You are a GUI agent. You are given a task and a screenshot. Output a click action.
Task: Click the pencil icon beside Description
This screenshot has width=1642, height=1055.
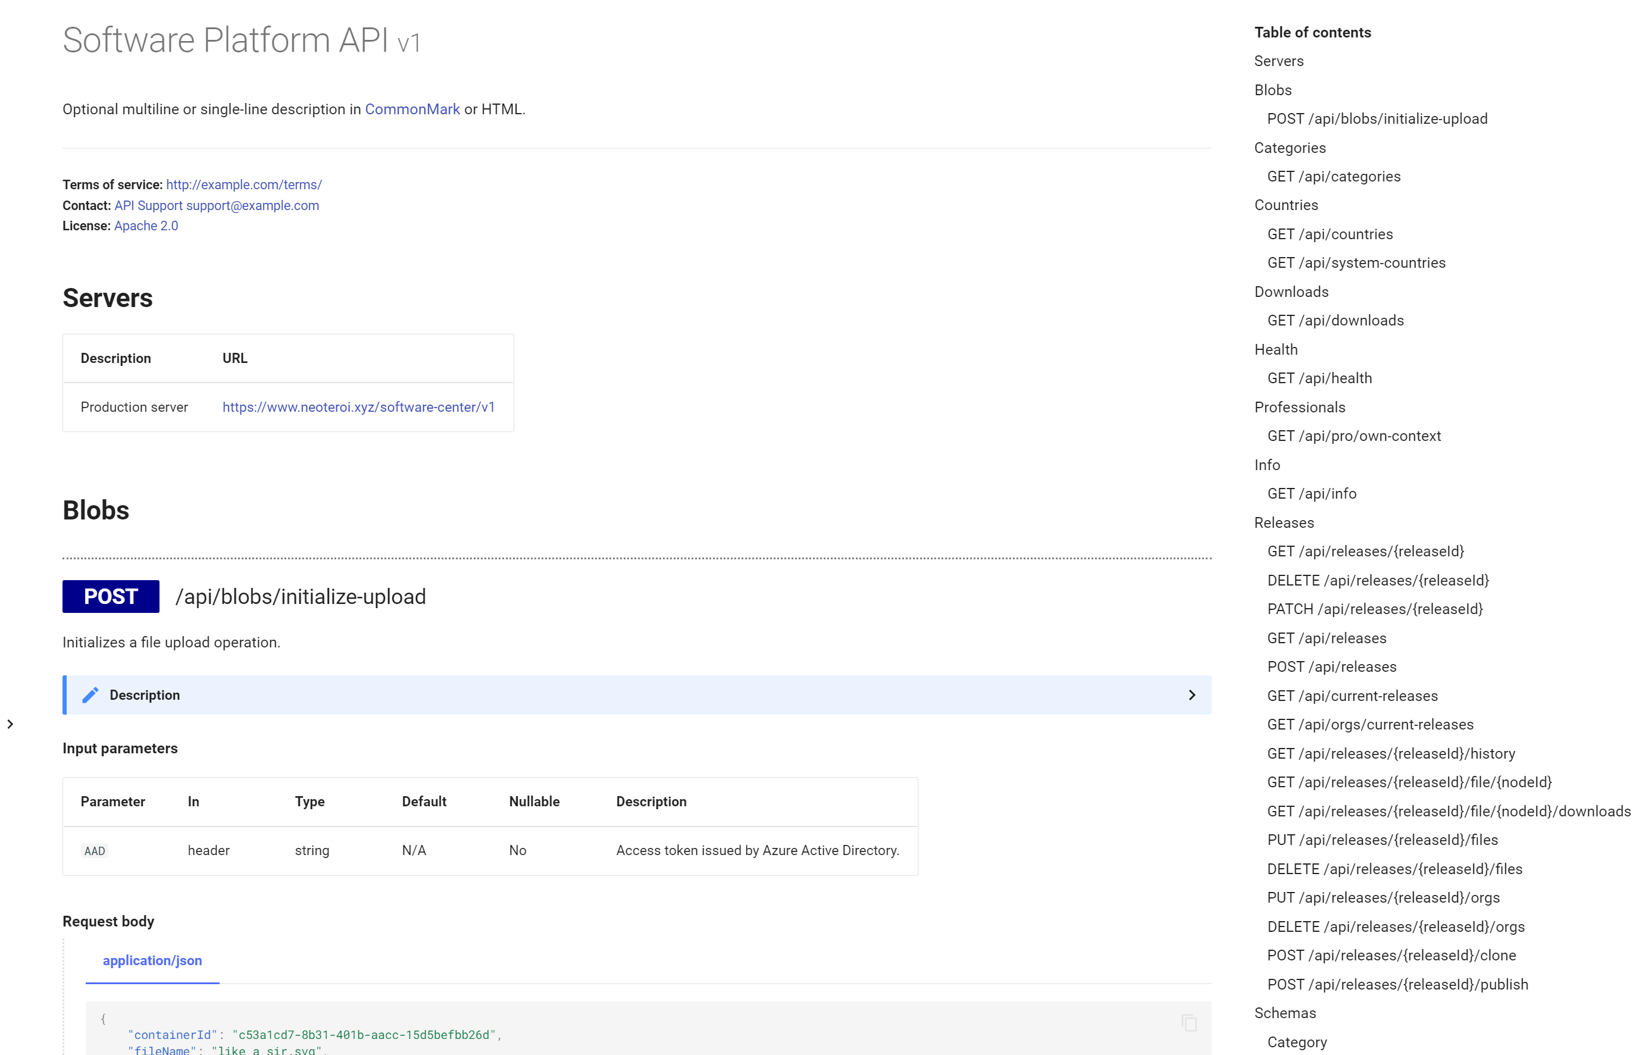[90, 694]
